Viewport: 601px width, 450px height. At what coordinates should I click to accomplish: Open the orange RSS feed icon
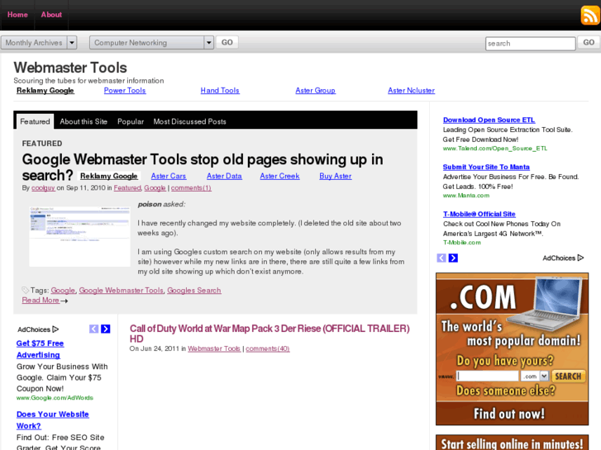coord(590,16)
